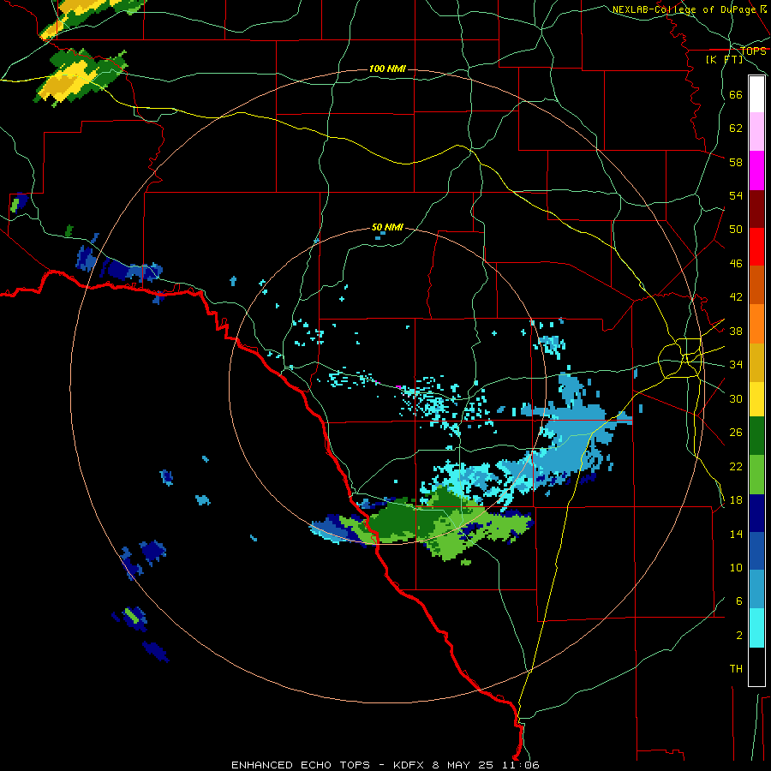Click the "34" legend value
Image resolution: width=771 pixels, height=771 pixels.
[736, 365]
